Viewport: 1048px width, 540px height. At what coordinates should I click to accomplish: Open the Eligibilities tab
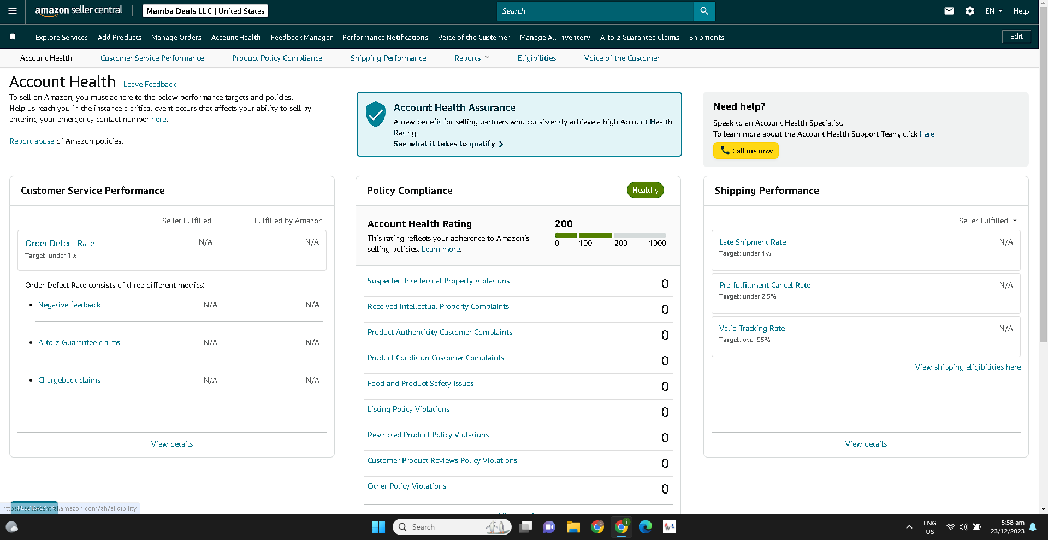click(537, 58)
